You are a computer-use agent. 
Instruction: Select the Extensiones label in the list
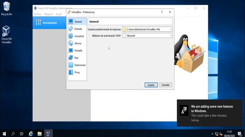coord(80,65)
